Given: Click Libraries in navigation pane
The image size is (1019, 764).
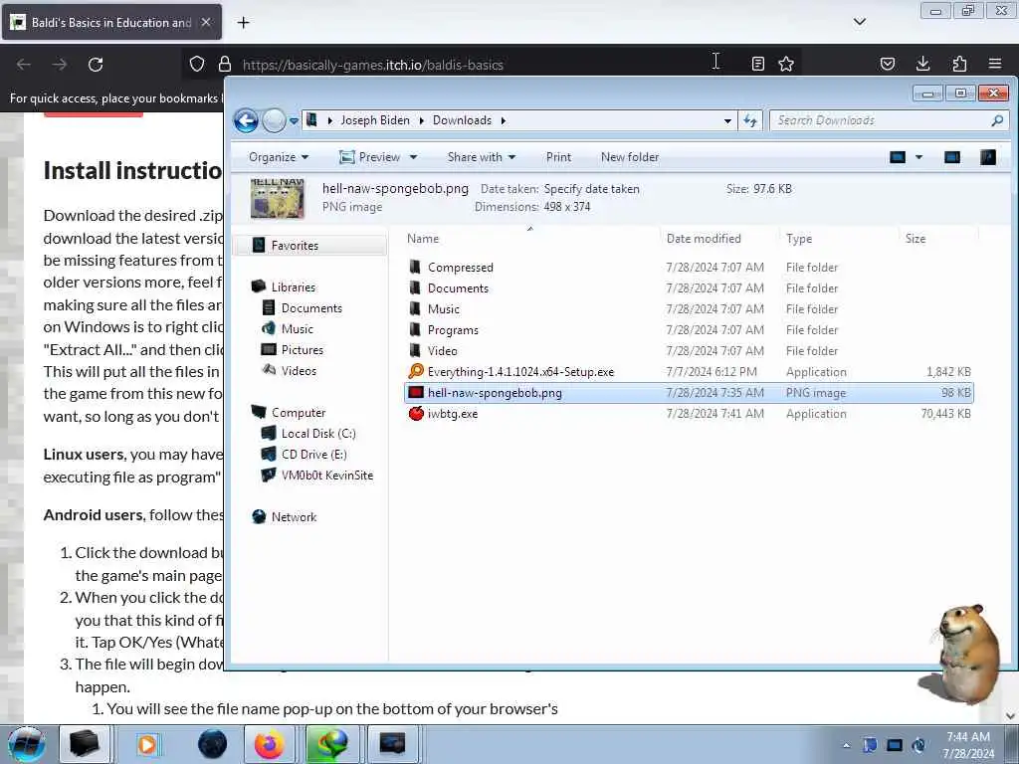Looking at the screenshot, I should [294, 287].
